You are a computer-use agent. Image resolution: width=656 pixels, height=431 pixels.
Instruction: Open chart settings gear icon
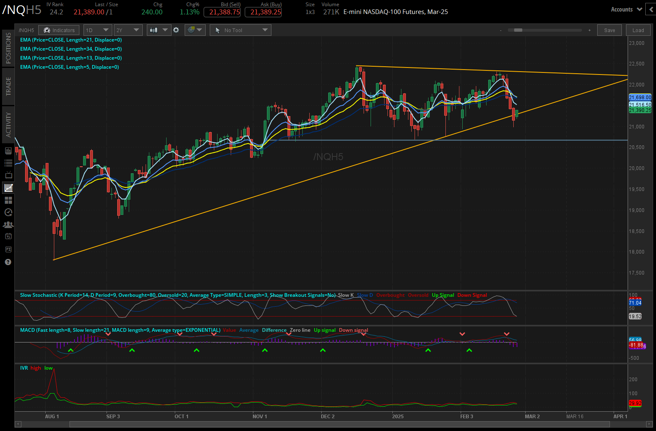176,30
